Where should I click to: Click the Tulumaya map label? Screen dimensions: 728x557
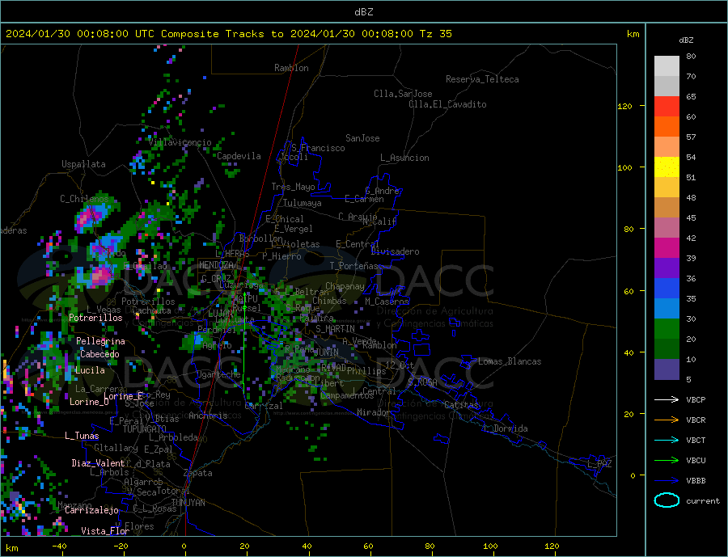(x=303, y=203)
